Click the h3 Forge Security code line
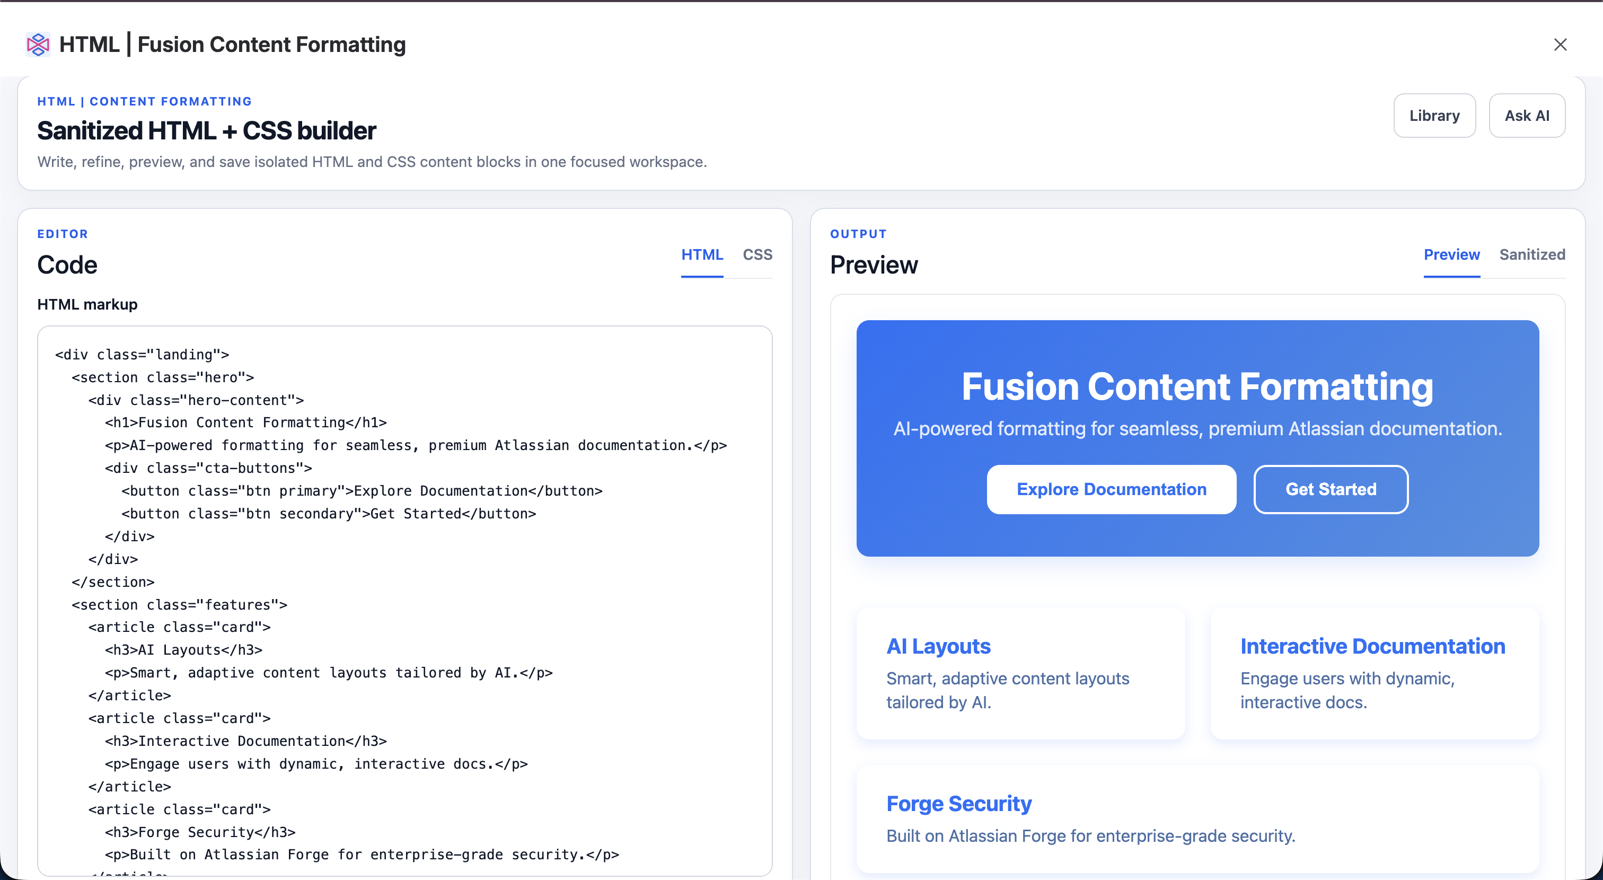 coord(200,833)
